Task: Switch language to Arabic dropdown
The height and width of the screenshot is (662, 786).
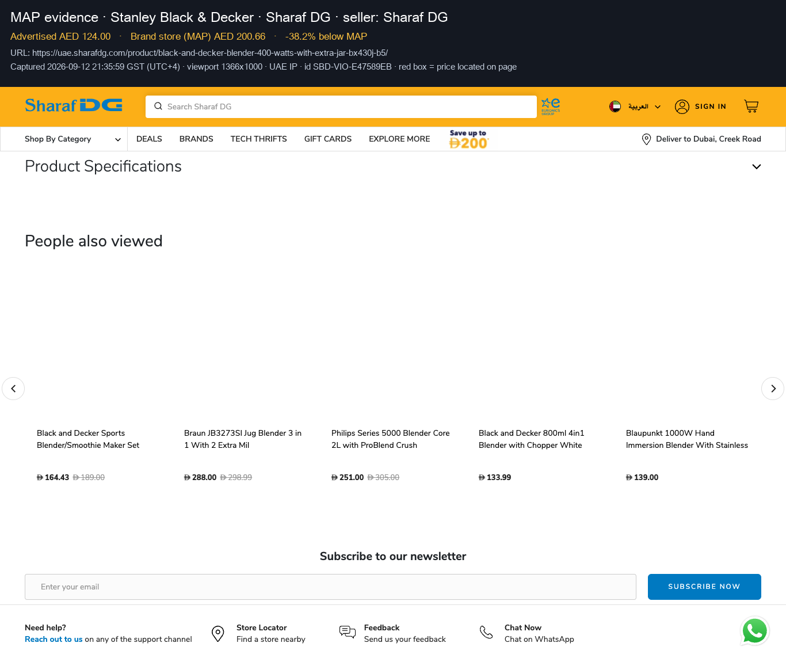Action: pyautogui.click(x=644, y=106)
